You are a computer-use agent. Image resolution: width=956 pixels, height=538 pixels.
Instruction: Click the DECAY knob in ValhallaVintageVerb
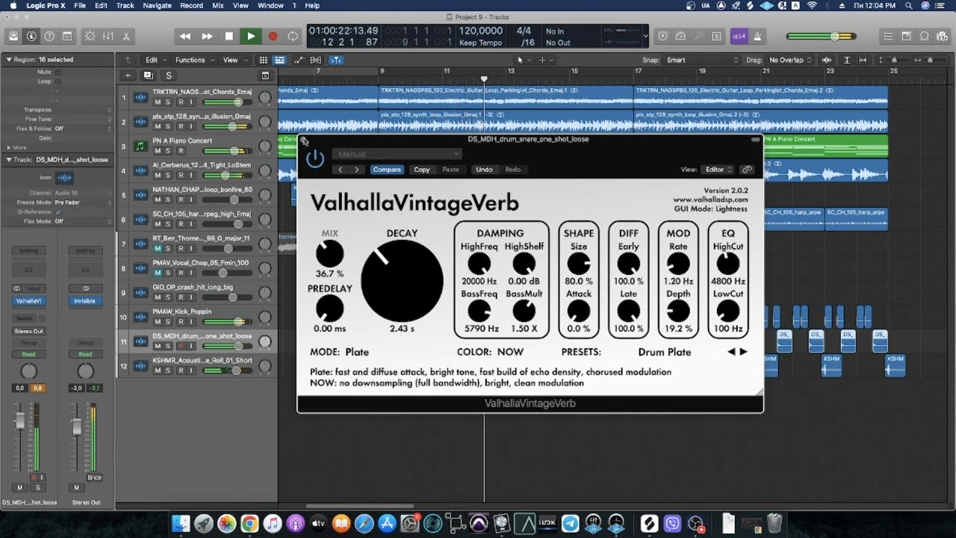pyautogui.click(x=402, y=281)
